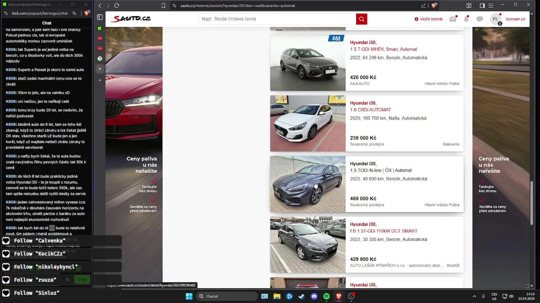Screen dimensions: 540x303
Task: Switch to the Google vertical tab
Action: click(x=100, y=58)
